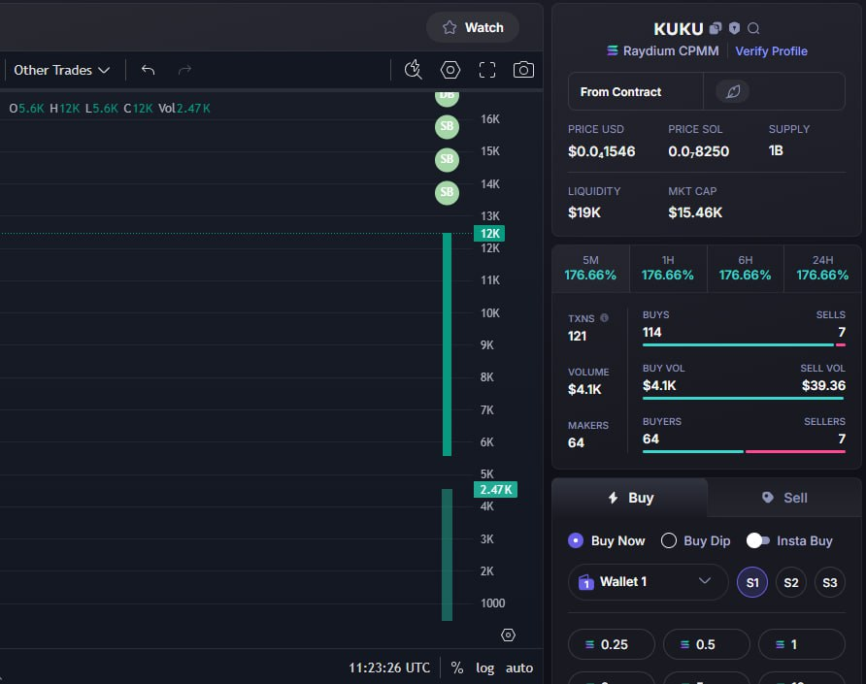The image size is (866, 684).
Task: Click the SB trade marker near 16K
Action: (x=447, y=126)
